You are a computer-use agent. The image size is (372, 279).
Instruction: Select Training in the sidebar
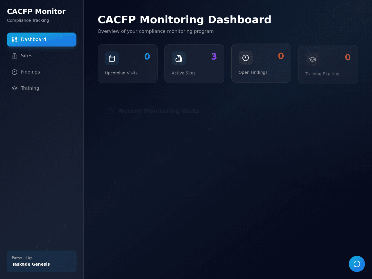(42, 88)
